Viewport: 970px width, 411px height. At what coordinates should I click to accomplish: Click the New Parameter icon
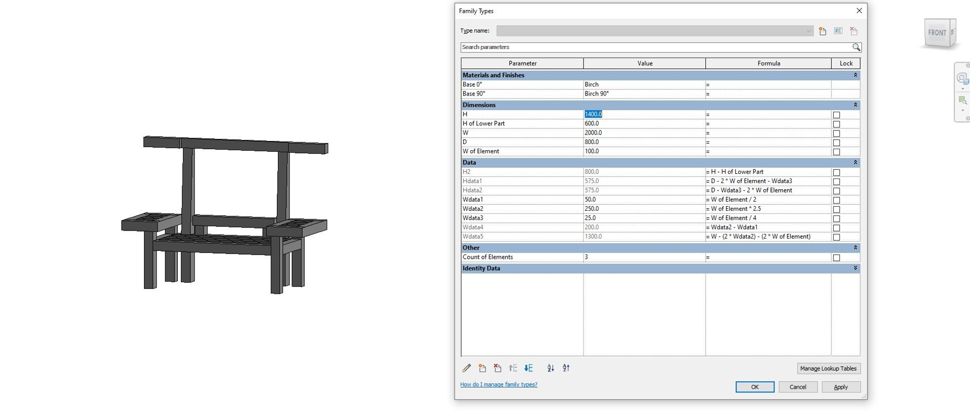(x=482, y=368)
